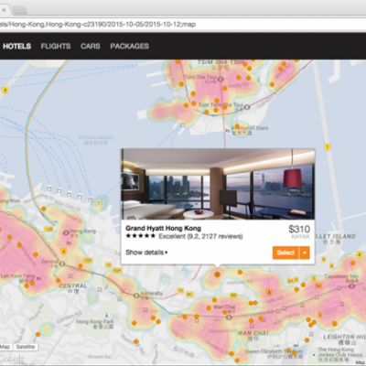366x366 pixels.
Task: Click the Admiralty MTR station icon
Action: click(136, 295)
